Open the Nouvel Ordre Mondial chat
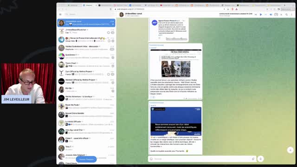 tap(86, 115)
